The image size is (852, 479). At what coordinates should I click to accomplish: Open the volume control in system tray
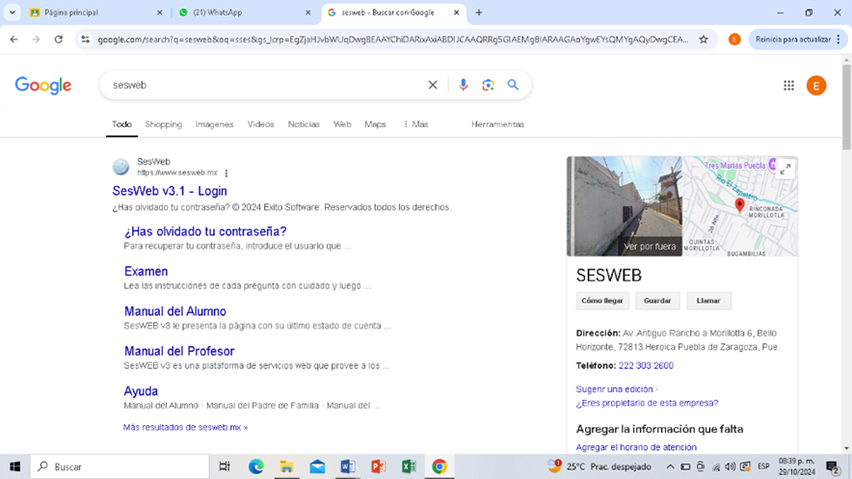[x=731, y=466]
